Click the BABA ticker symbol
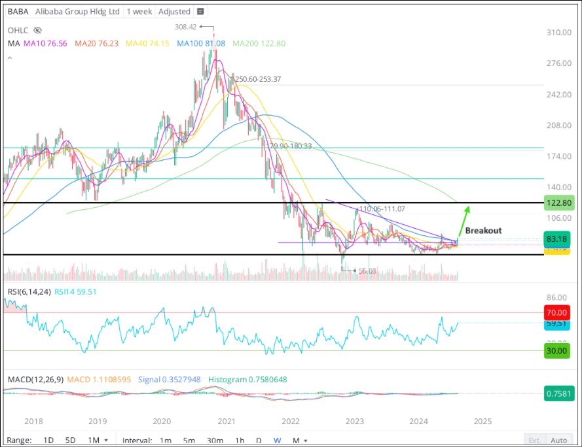The height and width of the screenshot is (447, 582). click(x=17, y=11)
